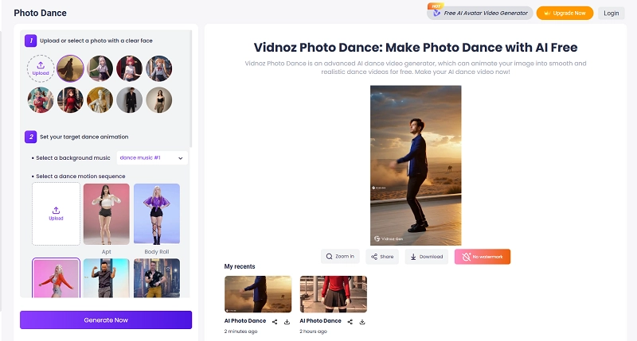Zoom in on the dance video

pos(340,256)
